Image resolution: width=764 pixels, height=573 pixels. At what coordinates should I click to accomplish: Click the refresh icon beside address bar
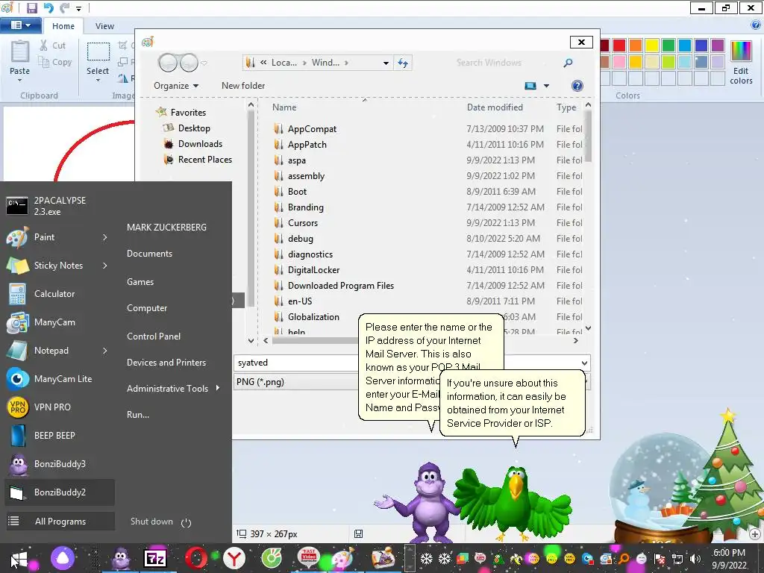click(x=403, y=63)
